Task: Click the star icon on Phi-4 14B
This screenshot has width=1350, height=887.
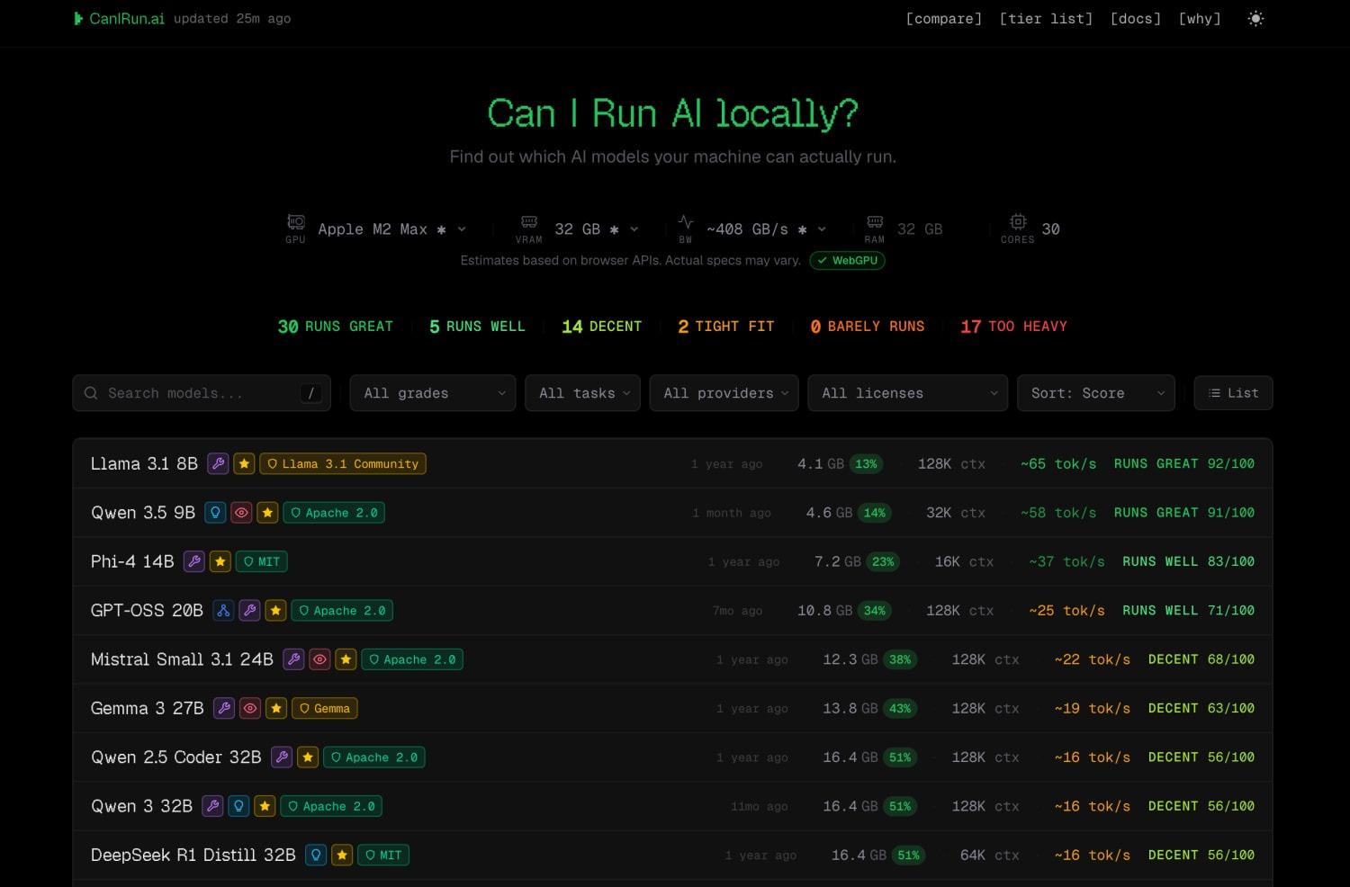Action: [220, 562]
